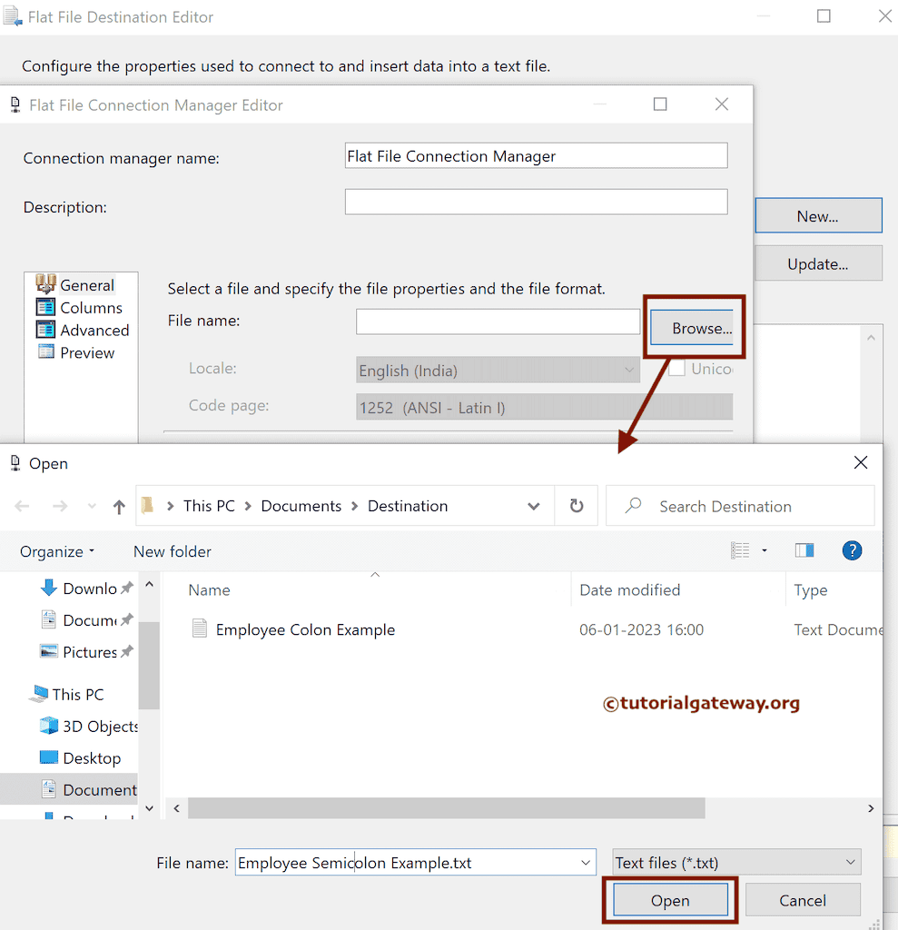Image resolution: width=898 pixels, height=930 pixels.
Task: Go up one folder level
Action: [x=119, y=506]
